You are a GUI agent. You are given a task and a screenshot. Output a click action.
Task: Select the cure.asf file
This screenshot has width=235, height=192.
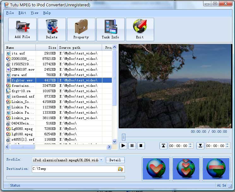click(58, 75)
